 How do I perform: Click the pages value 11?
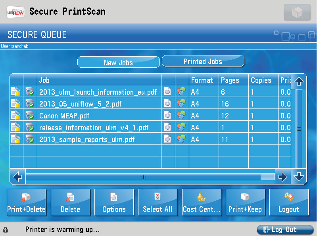pos(225,140)
